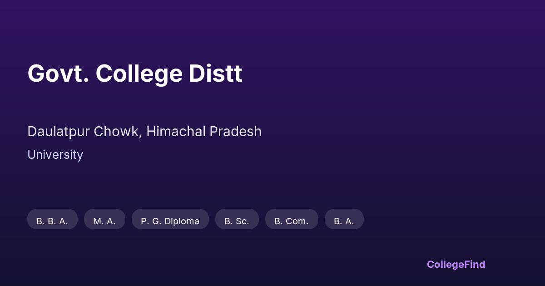Select the word Himachal in the location
545x286 pixels.
(x=176, y=132)
